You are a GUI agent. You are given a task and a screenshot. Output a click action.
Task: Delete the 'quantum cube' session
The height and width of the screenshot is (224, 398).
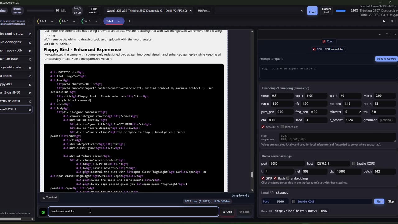[30, 59]
